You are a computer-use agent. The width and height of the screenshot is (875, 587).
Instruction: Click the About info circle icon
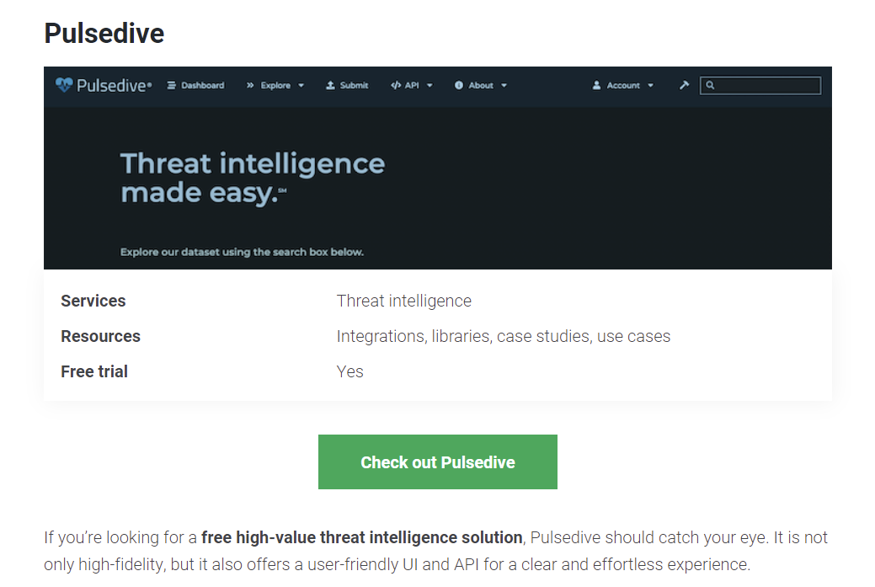coord(459,85)
